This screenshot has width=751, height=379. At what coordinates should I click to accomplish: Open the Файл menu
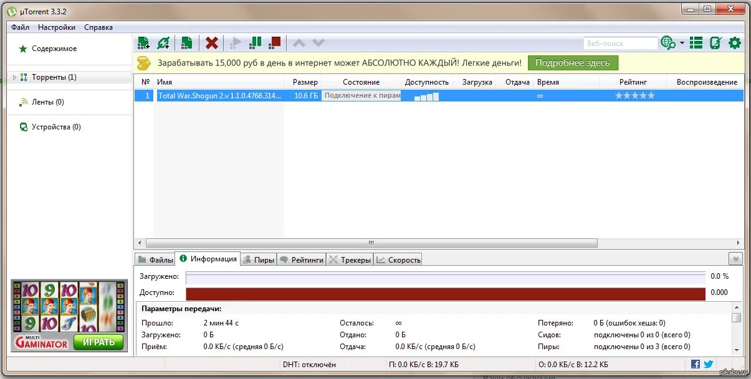tap(20, 27)
